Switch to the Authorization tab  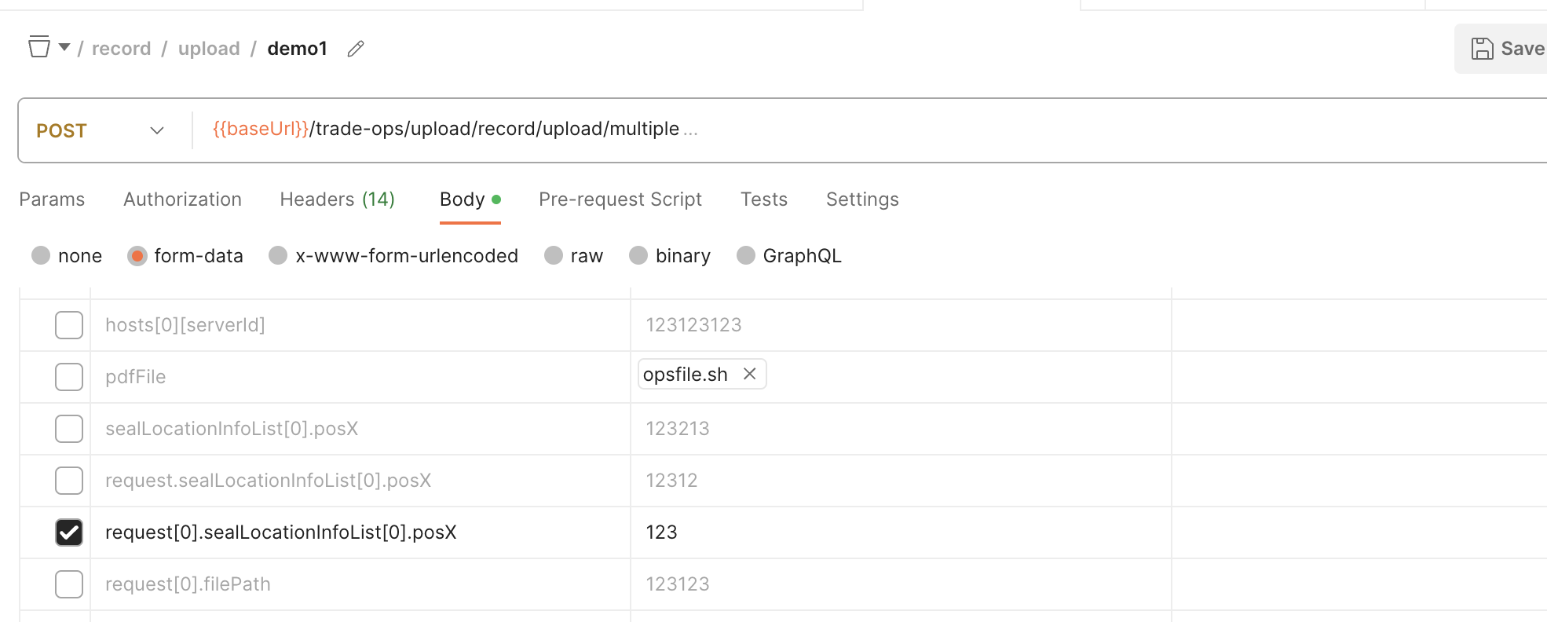[x=182, y=199]
